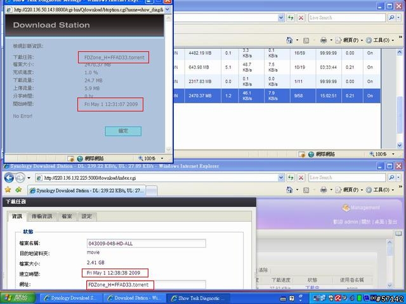Open address dropdown in upper browser window
Screen dimensions: 406x304
click(281, 18)
